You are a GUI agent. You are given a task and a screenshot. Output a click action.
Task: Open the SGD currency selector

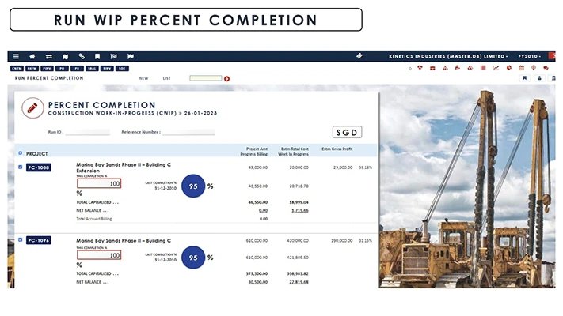[x=347, y=132]
